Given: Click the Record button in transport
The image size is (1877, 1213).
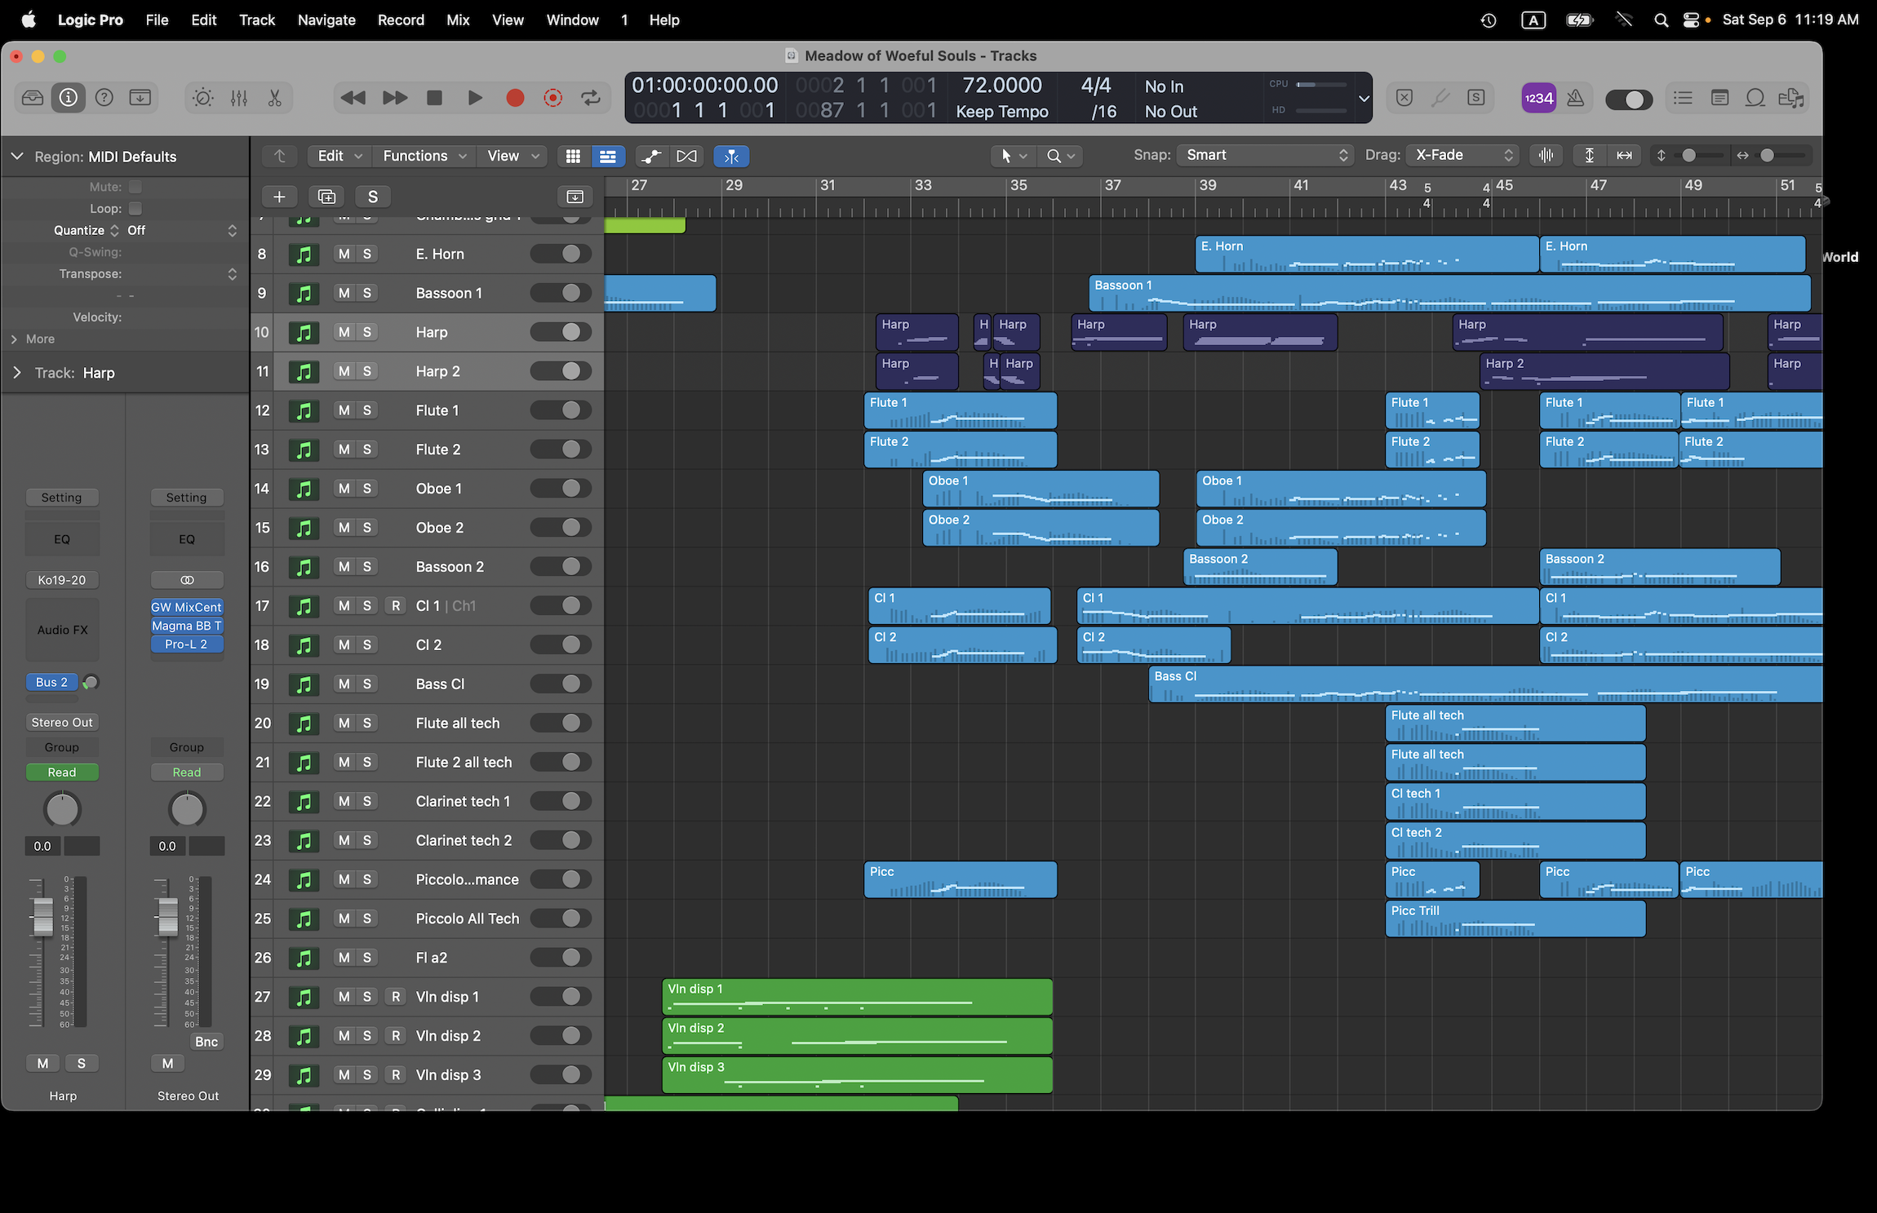Looking at the screenshot, I should coord(515,98).
